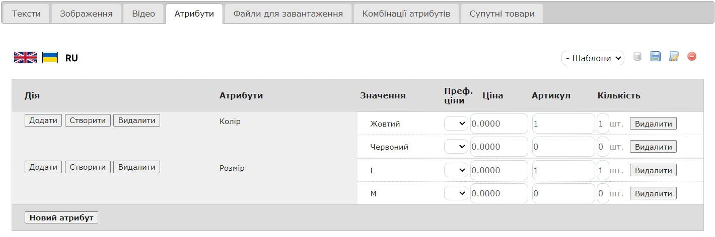Open the Зображення tab
The image size is (715, 237).
point(86,14)
